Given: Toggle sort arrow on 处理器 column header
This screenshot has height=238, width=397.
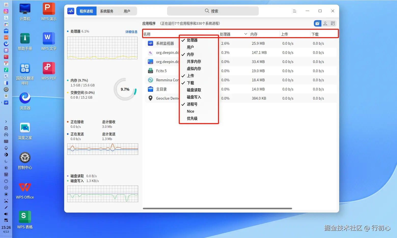Looking at the screenshot, I should (245, 34).
